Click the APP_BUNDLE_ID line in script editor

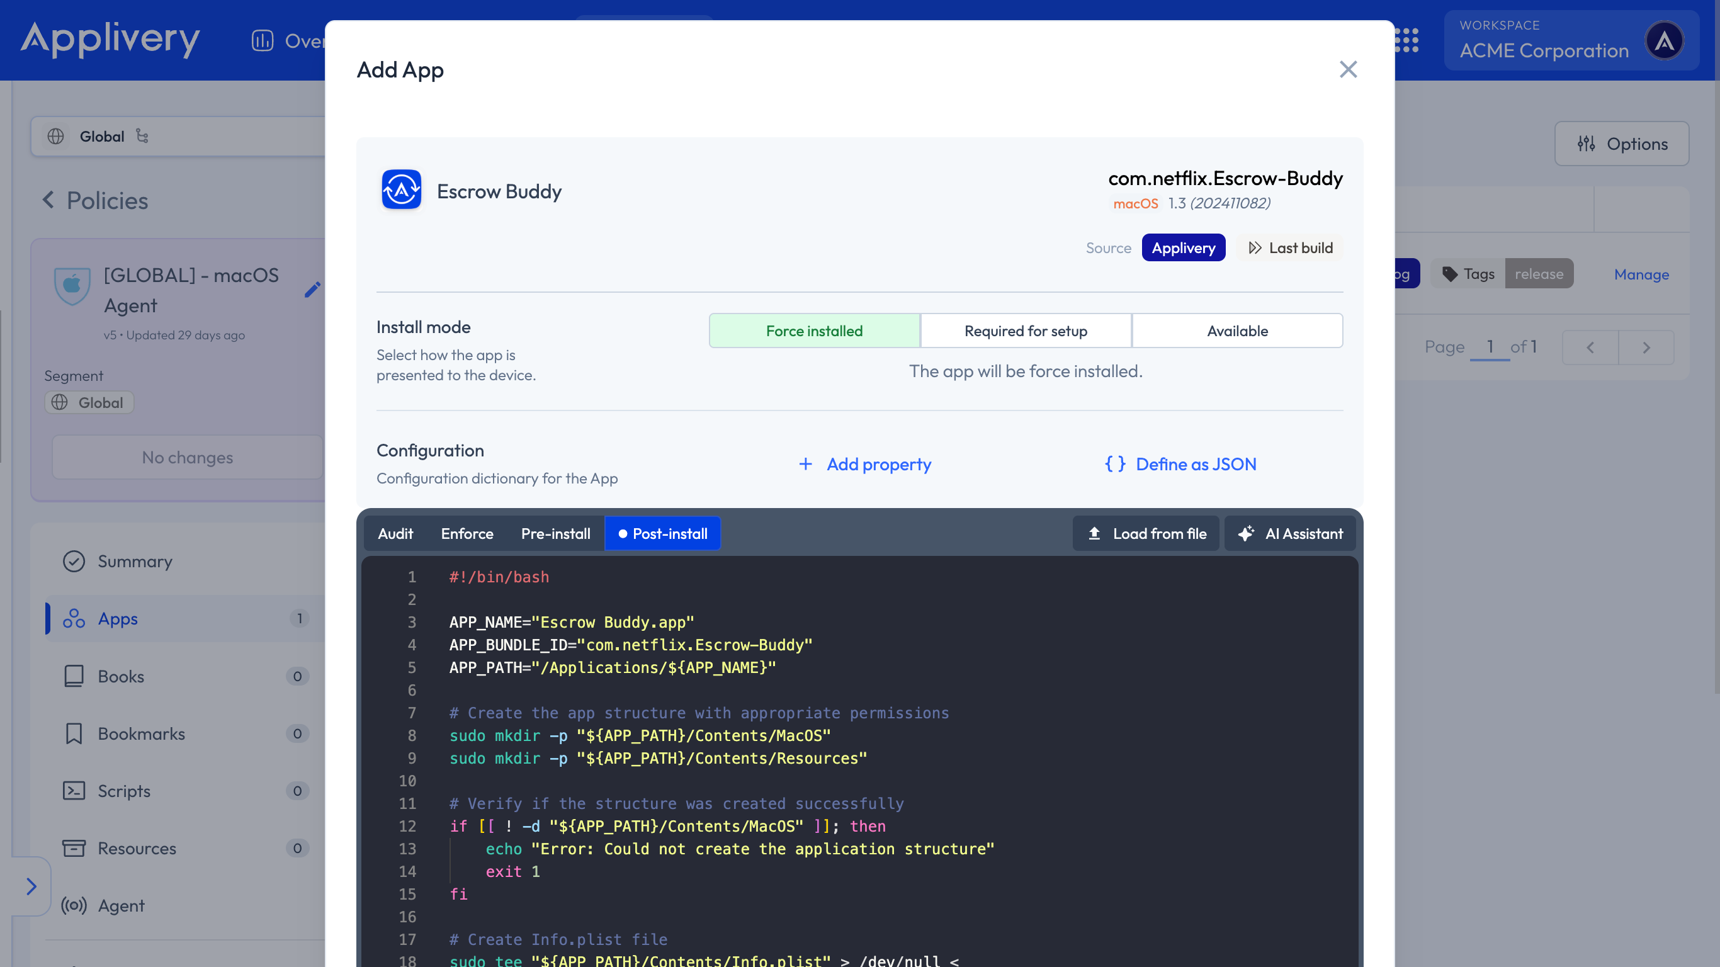[630, 645]
